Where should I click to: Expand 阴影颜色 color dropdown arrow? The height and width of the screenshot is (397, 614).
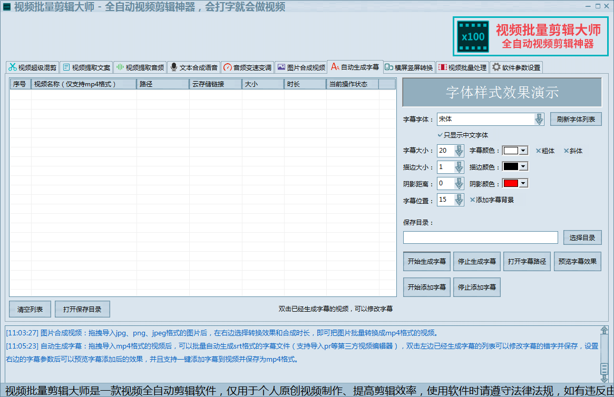point(523,183)
